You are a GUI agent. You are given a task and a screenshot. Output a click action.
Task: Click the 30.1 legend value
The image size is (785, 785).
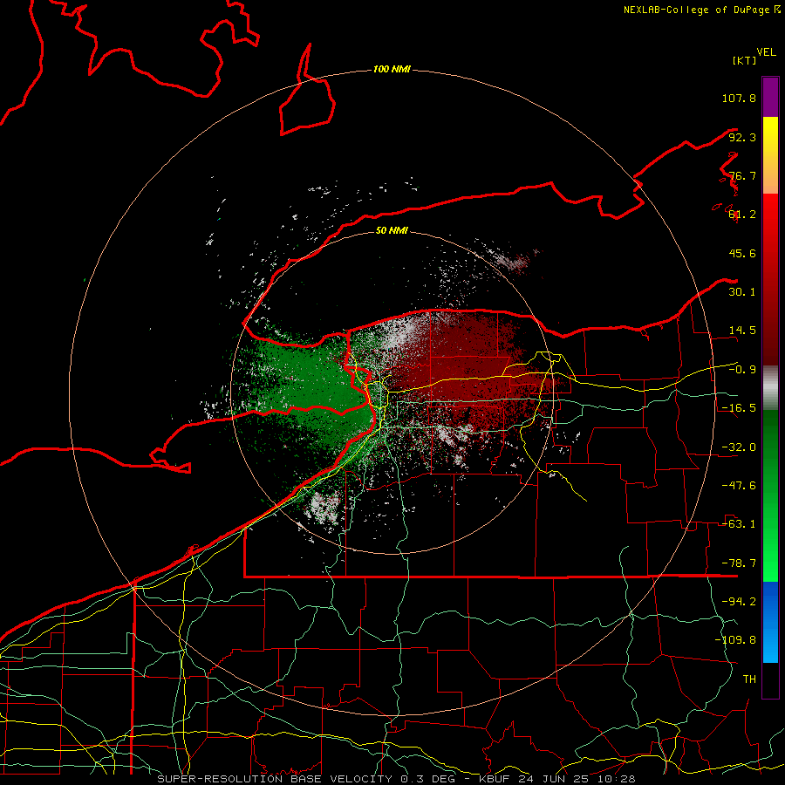(x=742, y=292)
